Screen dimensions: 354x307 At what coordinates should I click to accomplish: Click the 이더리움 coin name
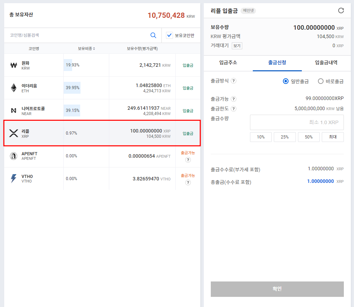pos(29,86)
